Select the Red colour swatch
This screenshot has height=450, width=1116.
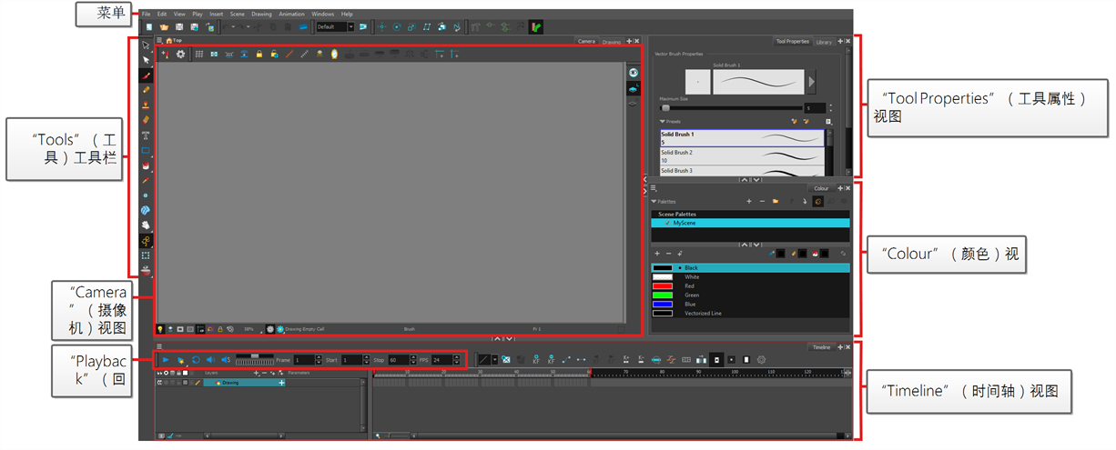pyautogui.click(x=663, y=285)
